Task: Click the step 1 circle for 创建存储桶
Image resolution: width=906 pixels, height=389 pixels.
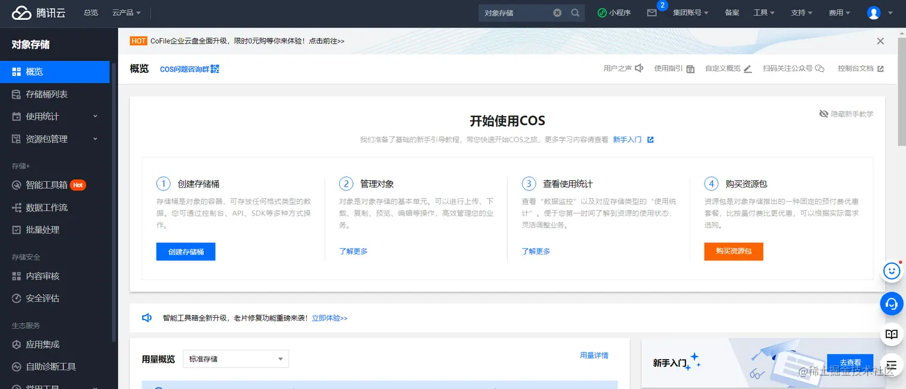Action: [x=164, y=184]
